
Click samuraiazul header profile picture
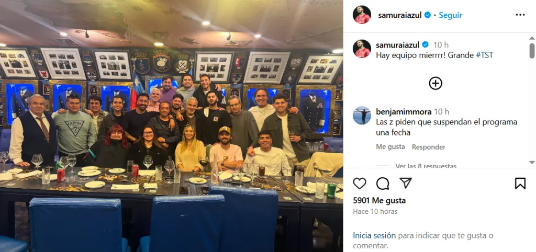362,15
